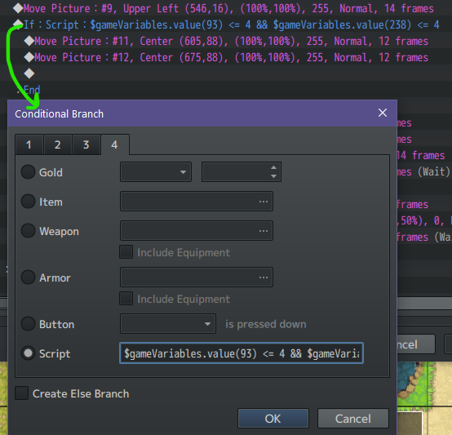452x435 pixels.
Task: Open the Armor selector ellipsis button
Action: click(x=264, y=277)
